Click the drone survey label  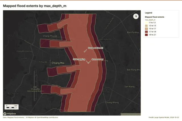pyautogui.click(x=98, y=59)
